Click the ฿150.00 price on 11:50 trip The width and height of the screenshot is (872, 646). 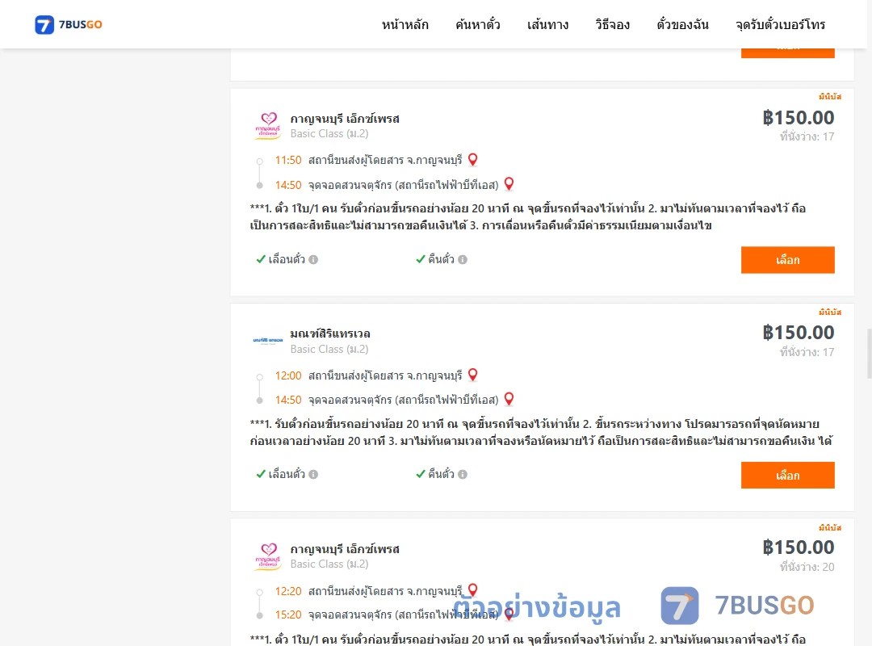[x=799, y=117]
